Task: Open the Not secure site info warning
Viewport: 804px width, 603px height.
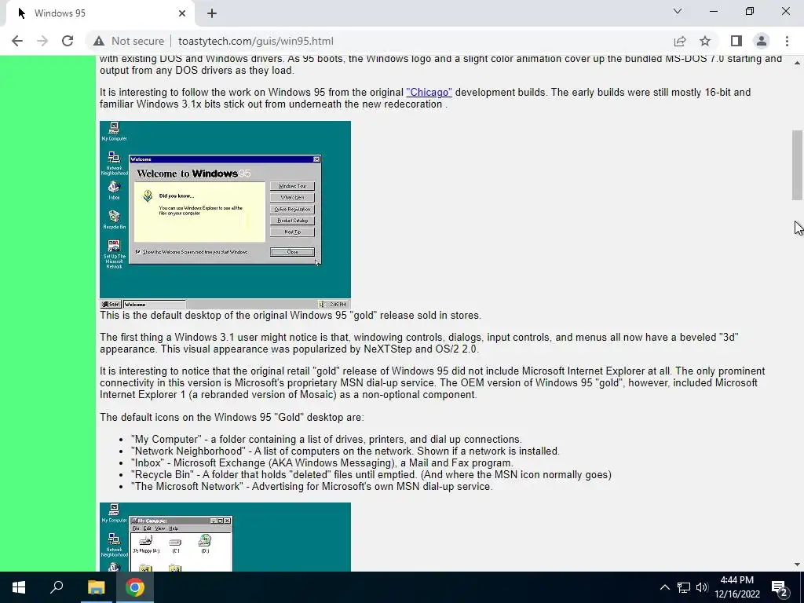Action: (x=129, y=41)
